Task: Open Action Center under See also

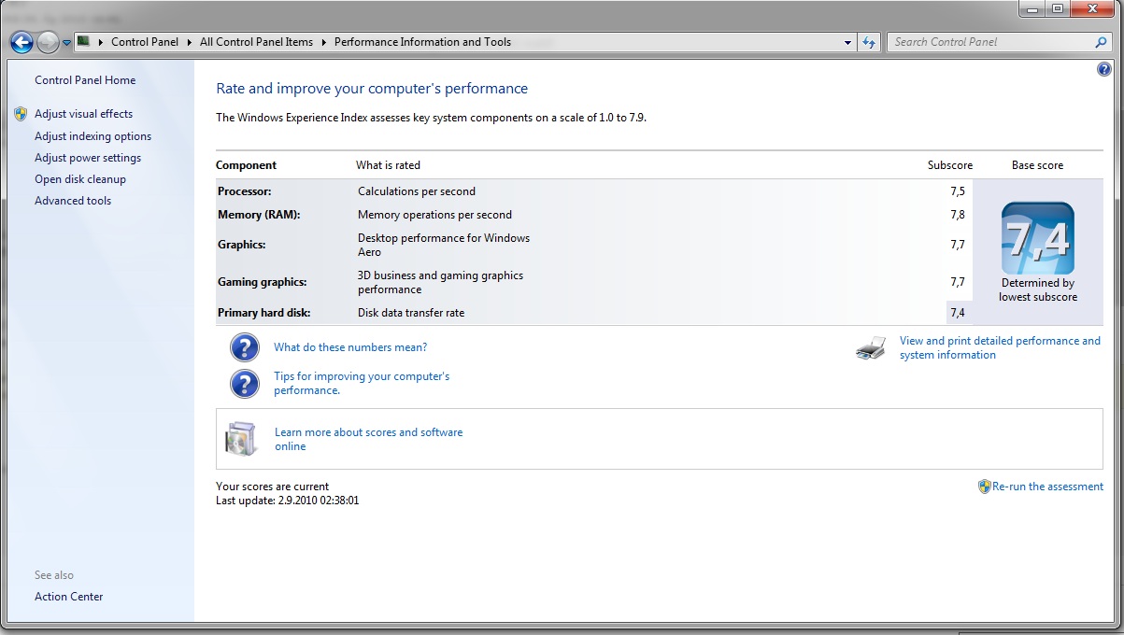Action: tap(69, 597)
